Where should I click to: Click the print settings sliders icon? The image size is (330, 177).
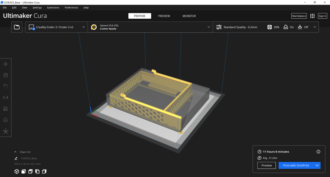point(219,27)
